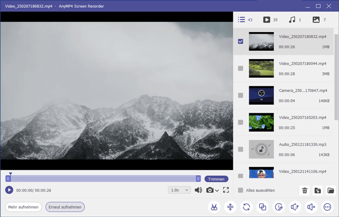Open the compress video tool icon
339x217 pixels.
231,207
